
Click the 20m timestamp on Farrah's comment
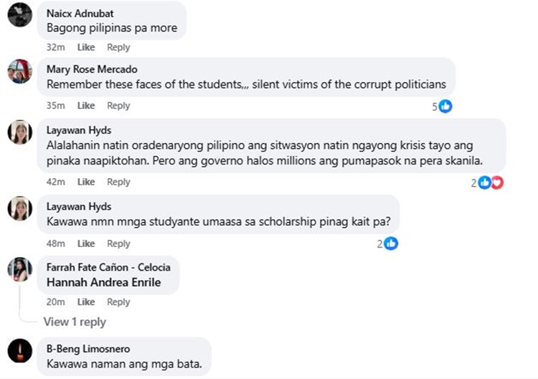55,302
